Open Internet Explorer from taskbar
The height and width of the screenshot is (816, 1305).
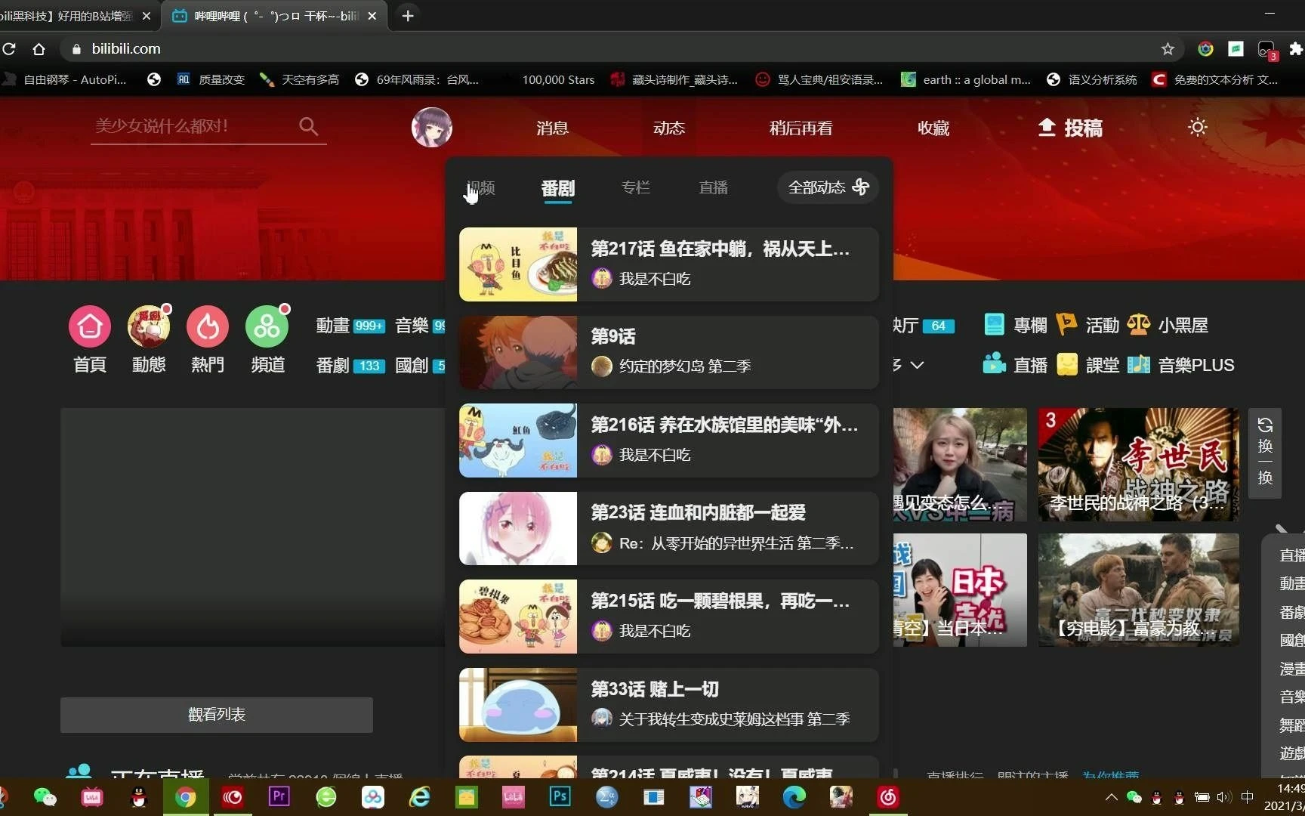(419, 797)
